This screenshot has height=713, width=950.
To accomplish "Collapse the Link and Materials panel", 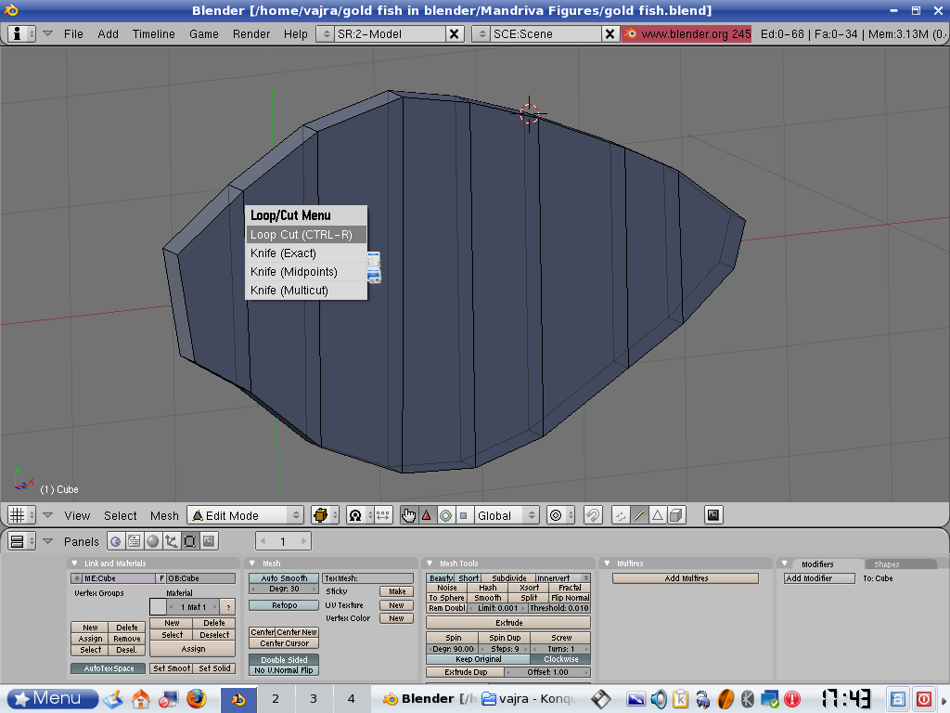I will [75, 564].
